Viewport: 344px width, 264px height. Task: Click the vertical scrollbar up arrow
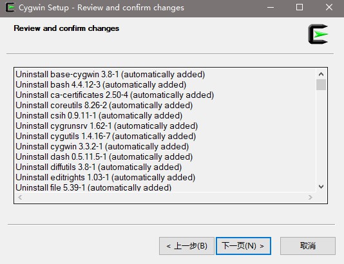click(321, 74)
